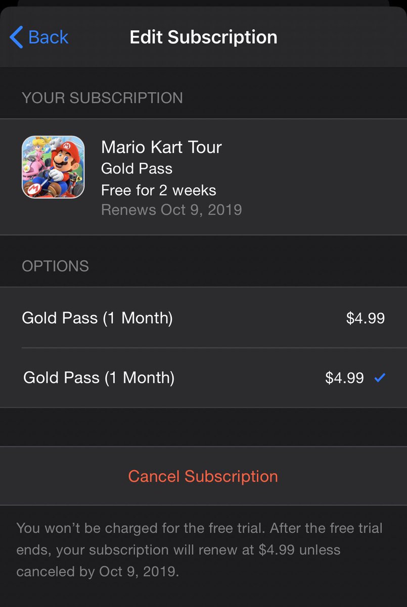Tap the empty gap above Cancel Subscription
Screen dimensions: 407x607
pyautogui.click(x=203, y=427)
